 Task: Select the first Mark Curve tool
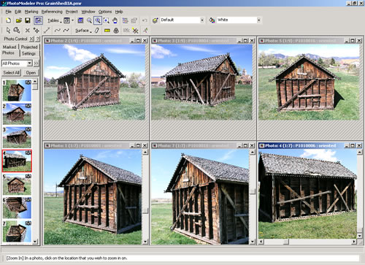(x=58, y=31)
